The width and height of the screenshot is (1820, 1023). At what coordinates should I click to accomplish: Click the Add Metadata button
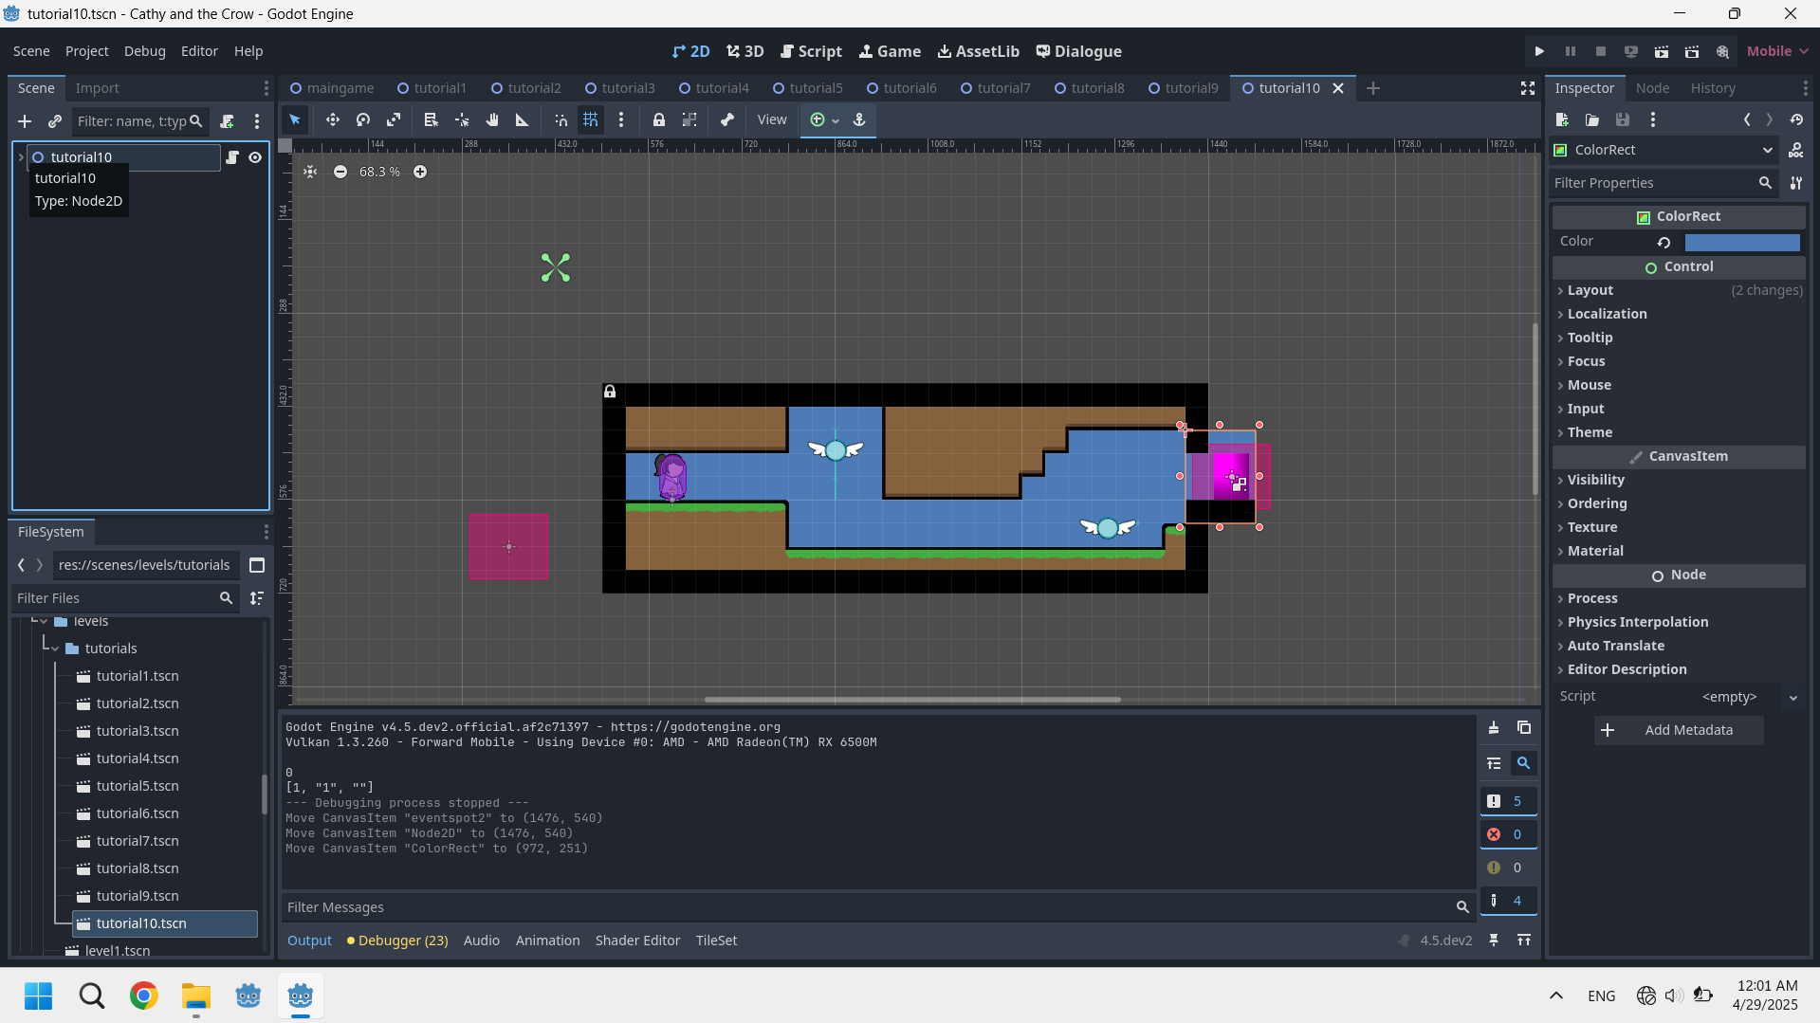(x=1679, y=730)
